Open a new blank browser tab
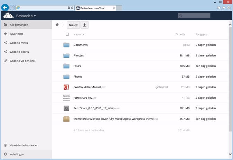Screen dimensions: 233x160 [119, 8]
